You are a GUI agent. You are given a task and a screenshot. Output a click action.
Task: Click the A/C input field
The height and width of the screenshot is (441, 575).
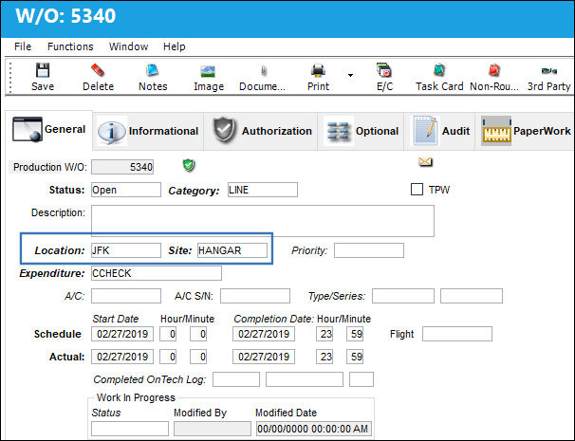click(x=126, y=296)
